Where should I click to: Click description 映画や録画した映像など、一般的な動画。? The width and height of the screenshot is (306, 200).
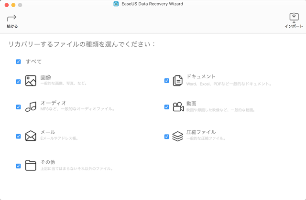coord(221,110)
